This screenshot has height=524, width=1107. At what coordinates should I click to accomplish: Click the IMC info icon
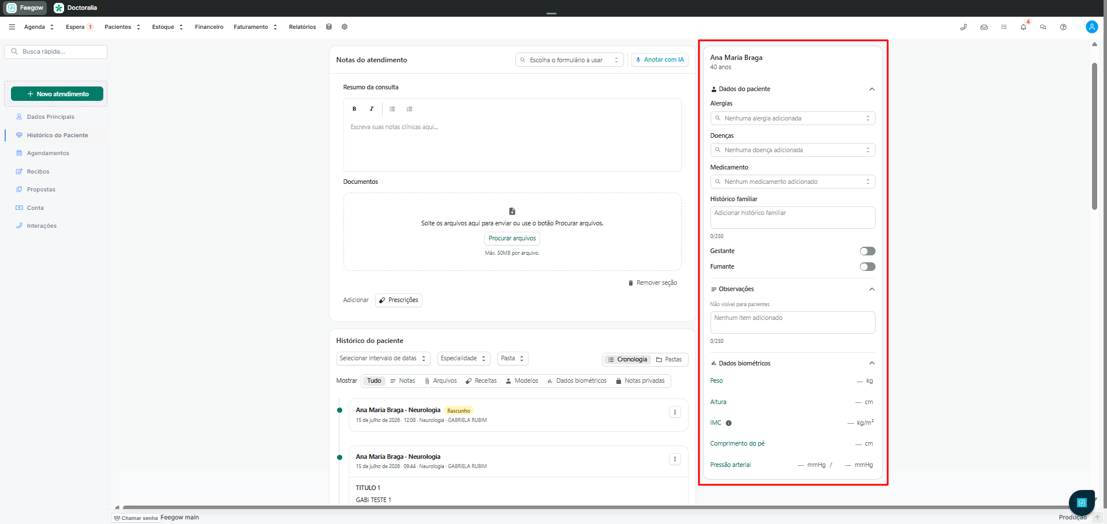click(x=728, y=423)
